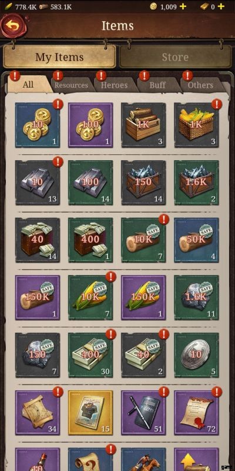Select the 400 cash chest item
235x471 pixels.
90,240
